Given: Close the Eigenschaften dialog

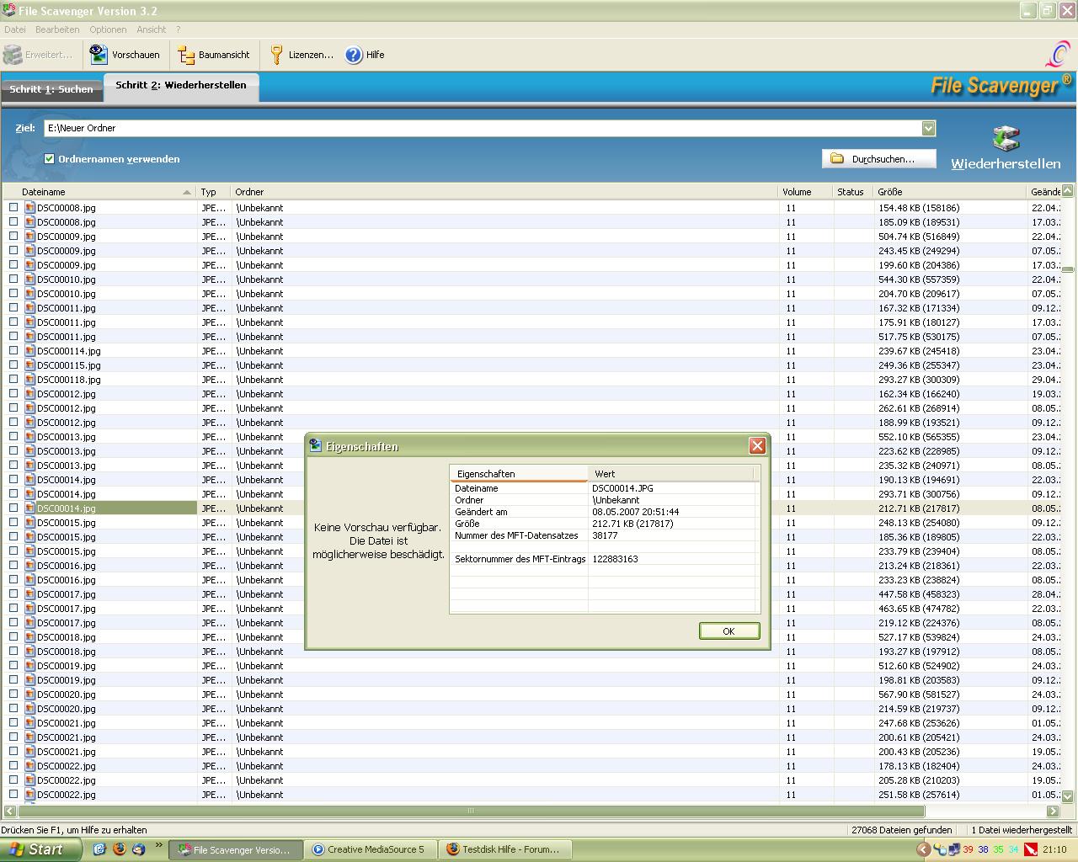Looking at the screenshot, I should tap(757, 446).
